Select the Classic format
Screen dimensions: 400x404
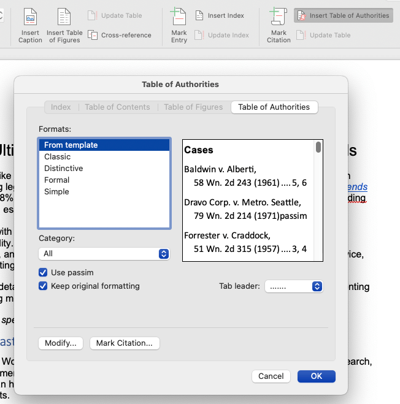click(x=104, y=157)
